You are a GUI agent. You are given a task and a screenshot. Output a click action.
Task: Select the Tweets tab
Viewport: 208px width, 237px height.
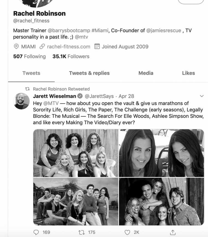pyautogui.click(x=31, y=73)
